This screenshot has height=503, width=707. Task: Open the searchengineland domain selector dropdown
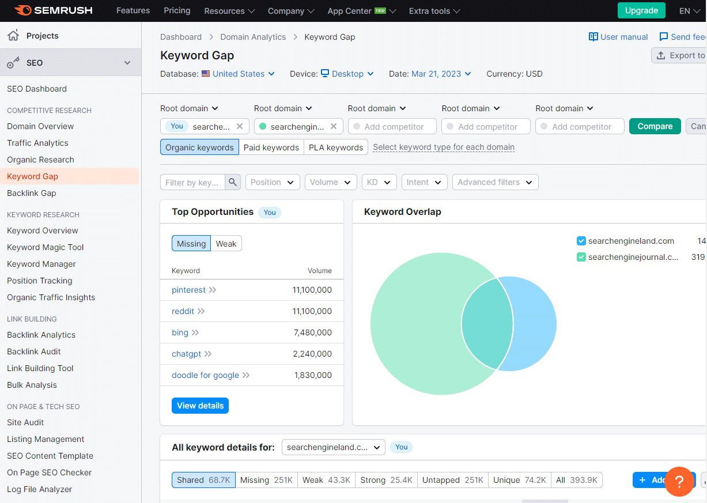334,447
